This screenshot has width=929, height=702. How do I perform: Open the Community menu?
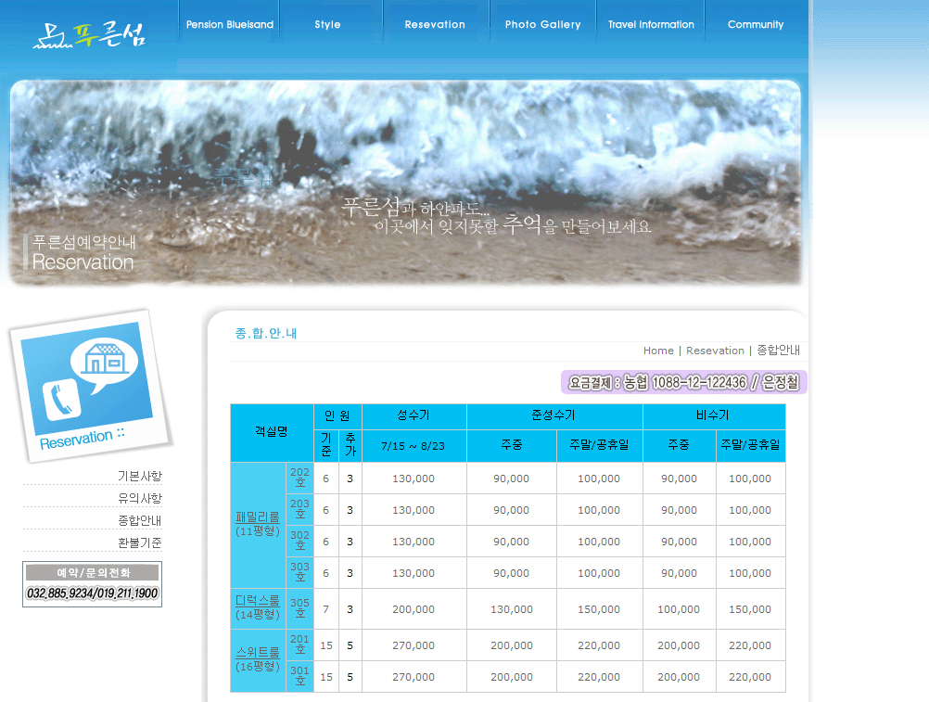[x=756, y=24]
